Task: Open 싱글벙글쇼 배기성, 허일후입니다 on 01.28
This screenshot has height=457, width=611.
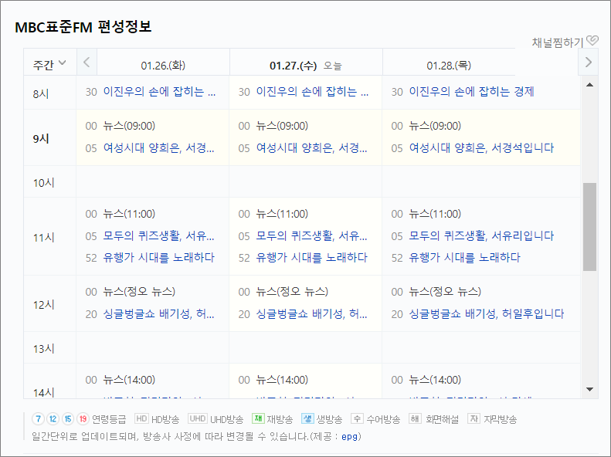Action: click(x=487, y=314)
